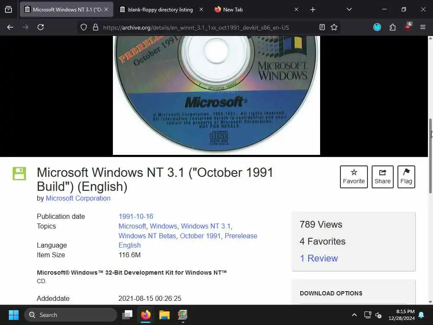This screenshot has width=433, height=325.
Task: Select the 116.6M item size value
Action: tap(129, 255)
